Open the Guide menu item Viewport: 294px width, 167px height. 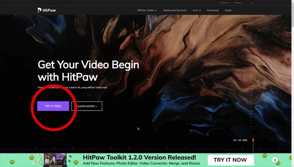tap(228, 11)
